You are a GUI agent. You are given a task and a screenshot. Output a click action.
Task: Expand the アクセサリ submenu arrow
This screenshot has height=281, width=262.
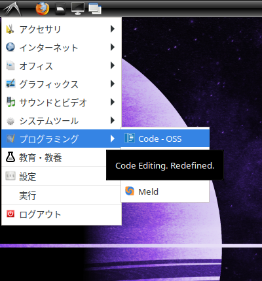113,29
